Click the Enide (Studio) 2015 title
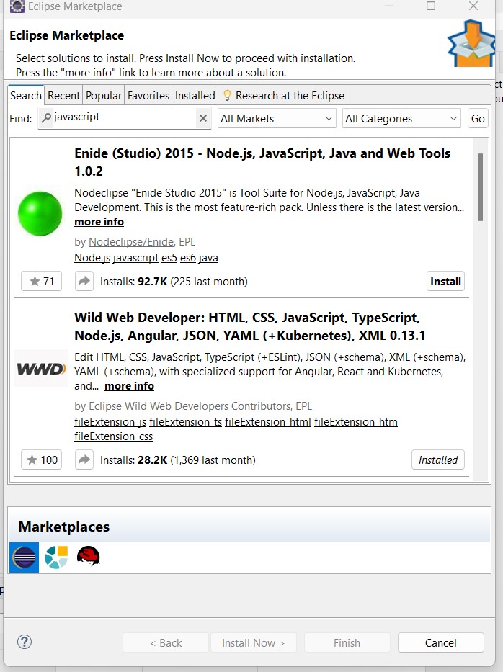Image resolution: width=503 pixels, height=672 pixels. pos(262,162)
